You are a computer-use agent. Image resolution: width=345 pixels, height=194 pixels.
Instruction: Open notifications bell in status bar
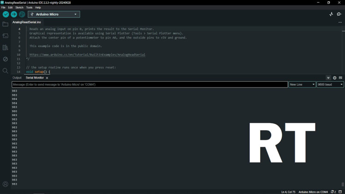(x=333, y=192)
